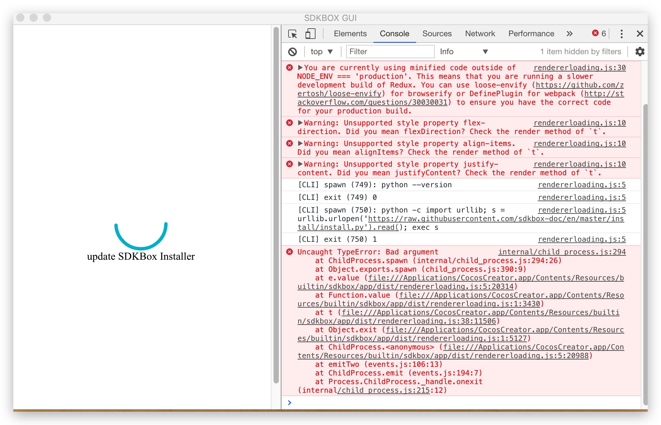Switch to the Elements tab
This screenshot has width=661, height=425.
coord(350,34)
